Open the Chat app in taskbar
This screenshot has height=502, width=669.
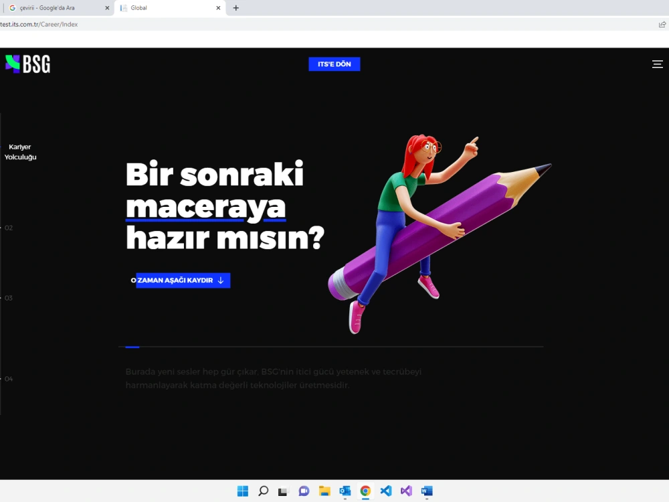coord(304,491)
